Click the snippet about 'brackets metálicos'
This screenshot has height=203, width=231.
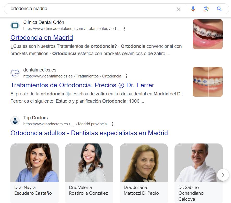pos(96,50)
